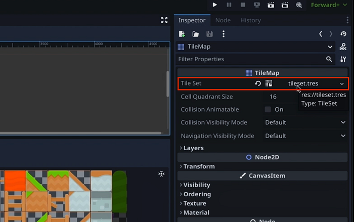The height and width of the screenshot is (222, 354).
Task: Click the Filter Properties search field
Action: tap(255, 59)
